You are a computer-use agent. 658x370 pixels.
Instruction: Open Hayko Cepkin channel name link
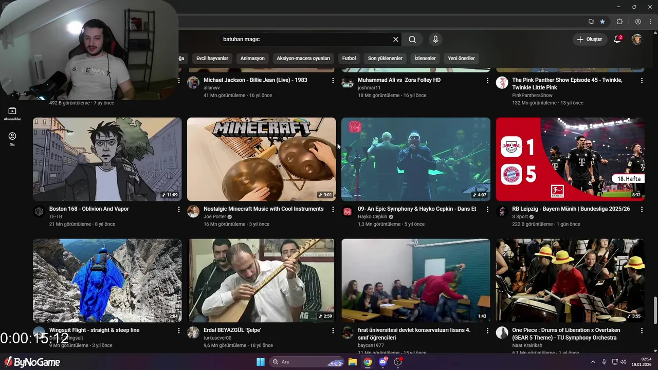(x=372, y=216)
